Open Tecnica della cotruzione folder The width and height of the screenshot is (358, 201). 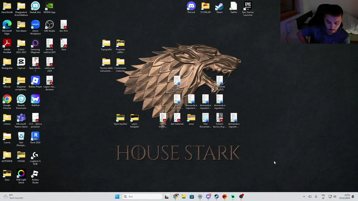tap(106, 65)
